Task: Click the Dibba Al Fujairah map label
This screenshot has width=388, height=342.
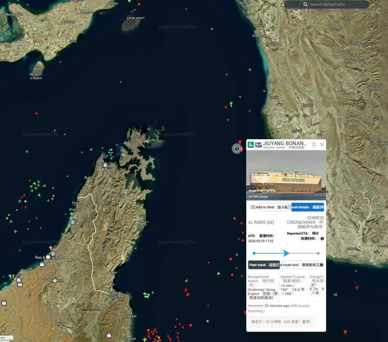Action: point(116,295)
